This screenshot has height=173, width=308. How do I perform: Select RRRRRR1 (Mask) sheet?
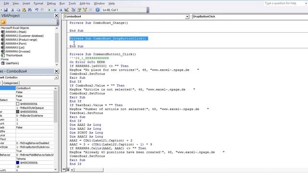(x=16, y=32)
